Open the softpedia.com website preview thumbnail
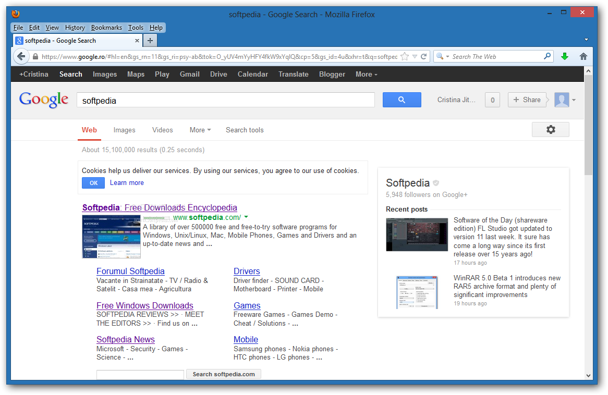This screenshot has height=395, width=608. [x=111, y=237]
